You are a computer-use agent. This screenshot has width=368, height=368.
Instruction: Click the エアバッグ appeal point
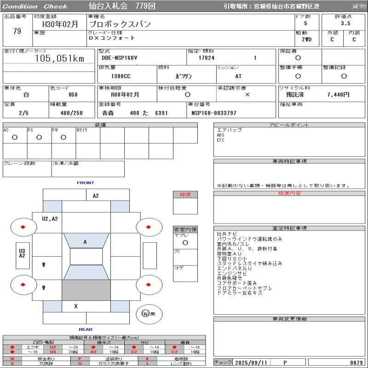pyautogui.click(x=229, y=130)
